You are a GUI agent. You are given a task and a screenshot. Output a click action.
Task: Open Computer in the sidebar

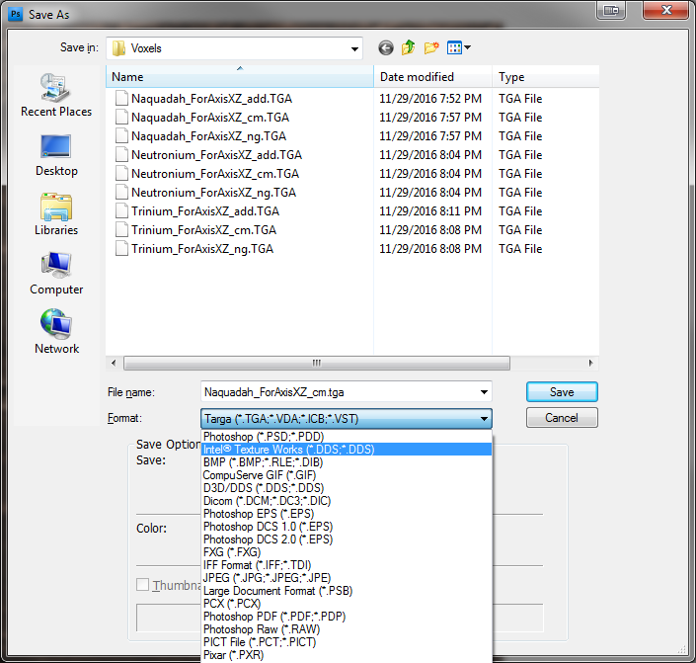coord(56,274)
